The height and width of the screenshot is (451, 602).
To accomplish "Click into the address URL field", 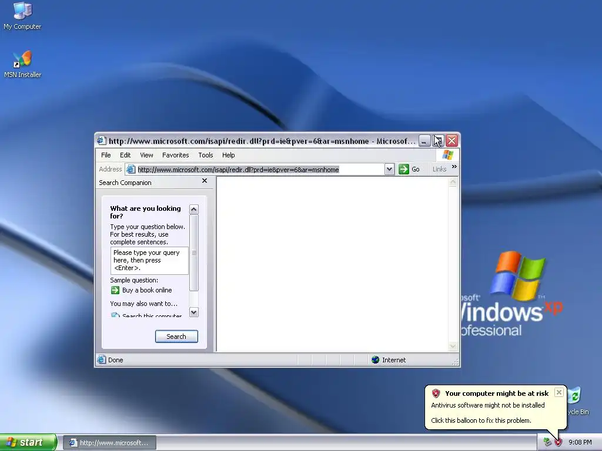I will point(259,170).
